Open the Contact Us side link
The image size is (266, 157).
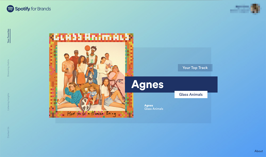[8, 132]
